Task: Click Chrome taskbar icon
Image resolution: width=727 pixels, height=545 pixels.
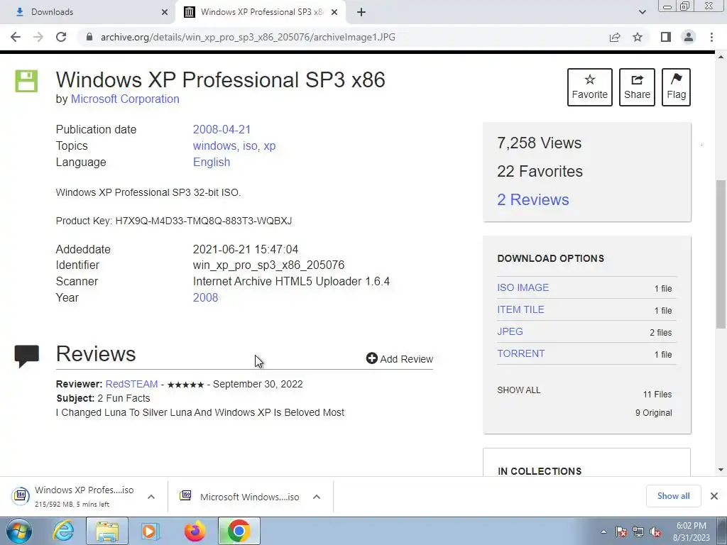Action: (x=239, y=531)
